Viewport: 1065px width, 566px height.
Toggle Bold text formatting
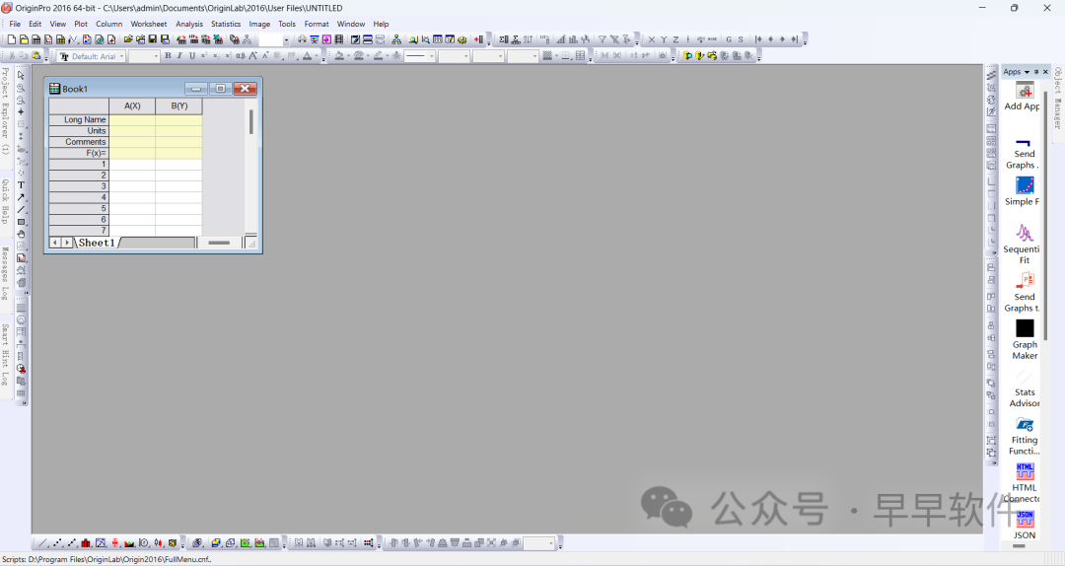(x=168, y=56)
